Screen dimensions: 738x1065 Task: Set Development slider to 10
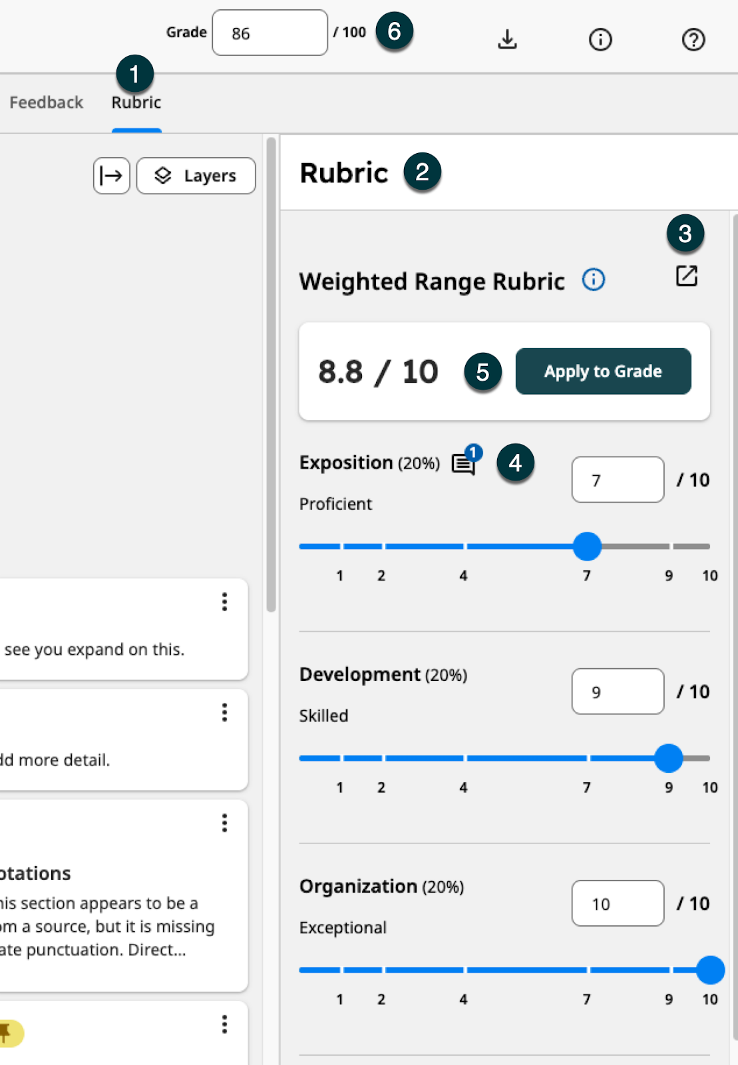(x=709, y=758)
